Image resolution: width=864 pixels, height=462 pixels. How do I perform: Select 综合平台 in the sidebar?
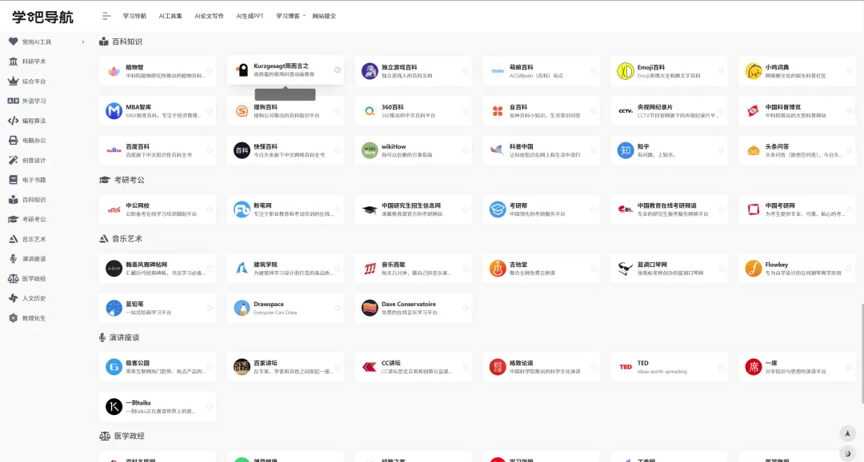coord(34,82)
